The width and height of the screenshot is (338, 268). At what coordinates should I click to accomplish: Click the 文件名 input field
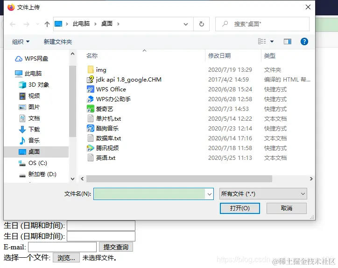[149, 194]
